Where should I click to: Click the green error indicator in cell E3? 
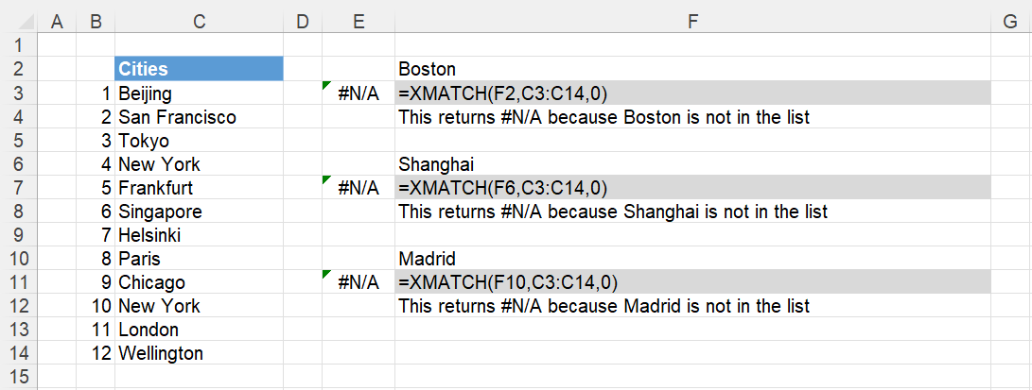325,85
